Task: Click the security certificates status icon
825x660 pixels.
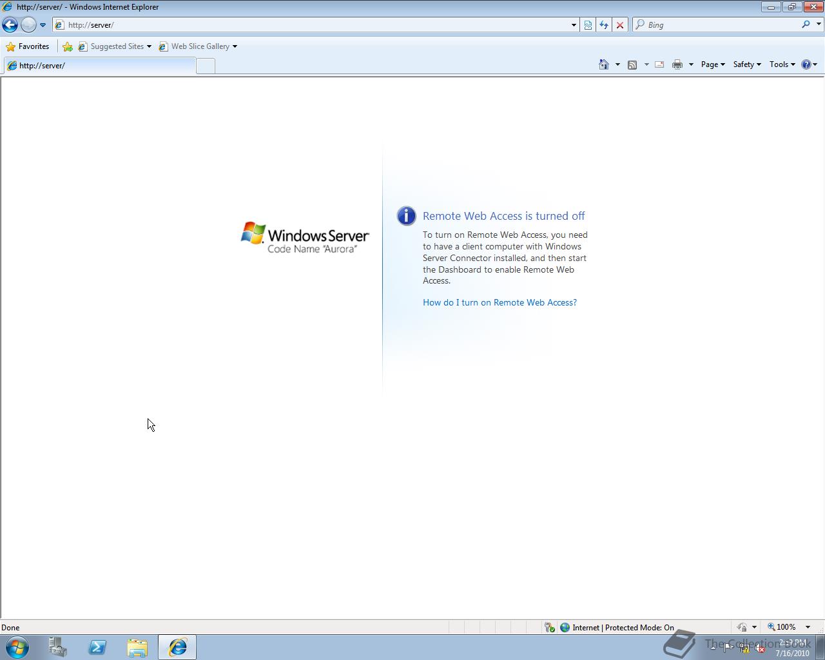Action: pyautogui.click(x=549, y=627)
